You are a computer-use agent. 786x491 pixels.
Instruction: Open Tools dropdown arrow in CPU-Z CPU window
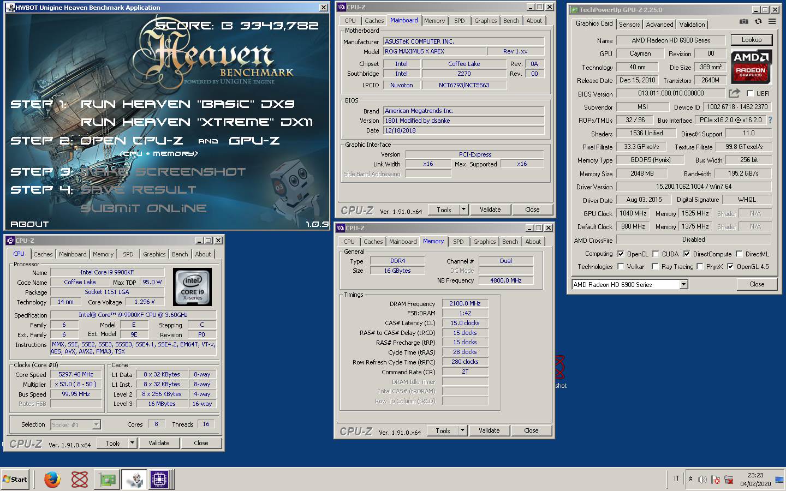pos(132,443)
